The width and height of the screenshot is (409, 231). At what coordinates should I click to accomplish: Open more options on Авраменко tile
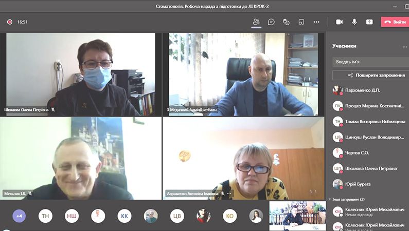pos(229,194)
